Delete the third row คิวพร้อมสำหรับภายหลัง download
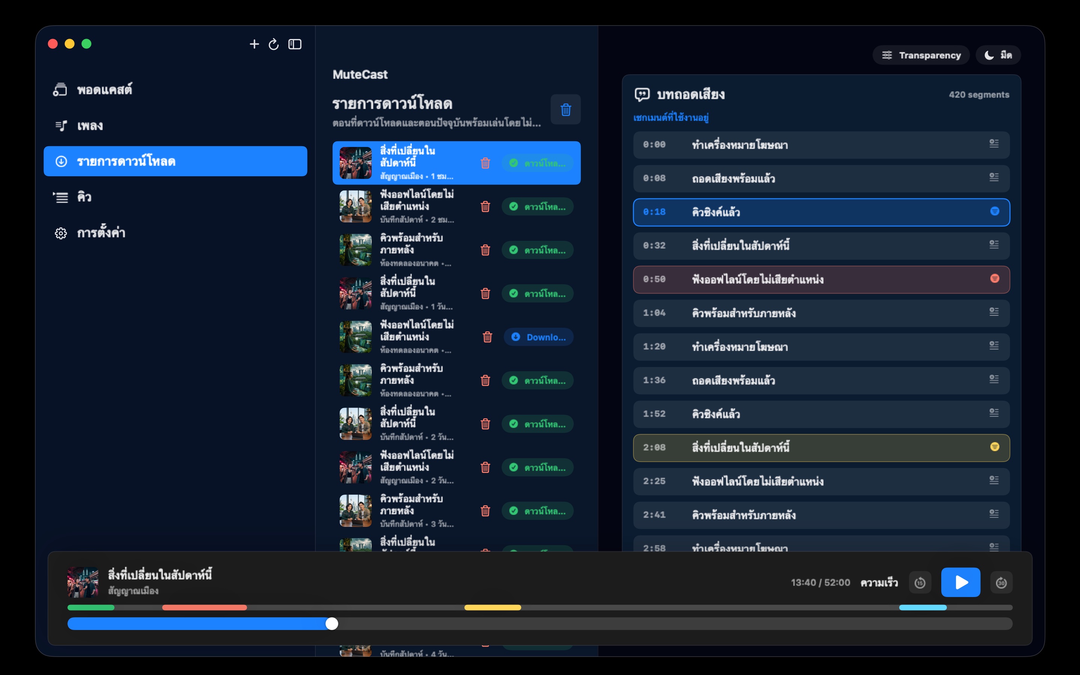 pos(485,250)
